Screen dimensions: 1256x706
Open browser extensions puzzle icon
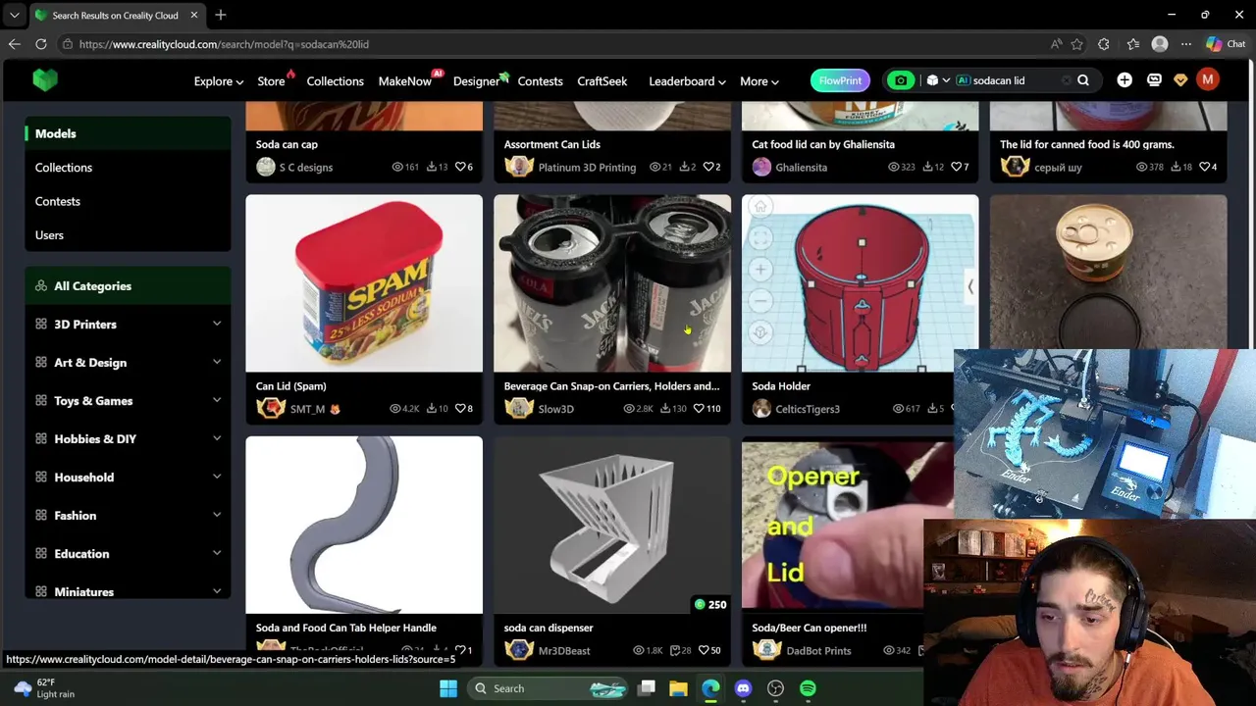coord(1104,44)
